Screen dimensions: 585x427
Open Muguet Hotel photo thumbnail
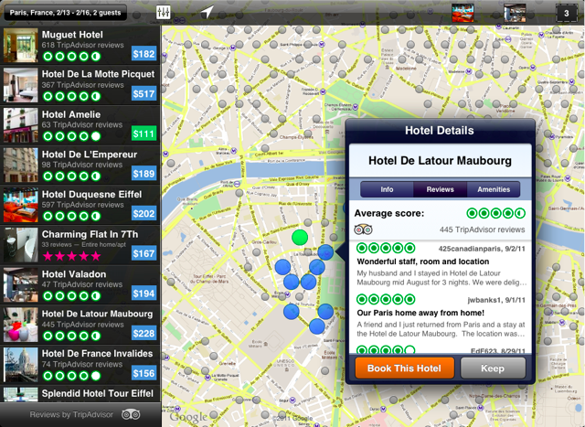click(20, 45)
